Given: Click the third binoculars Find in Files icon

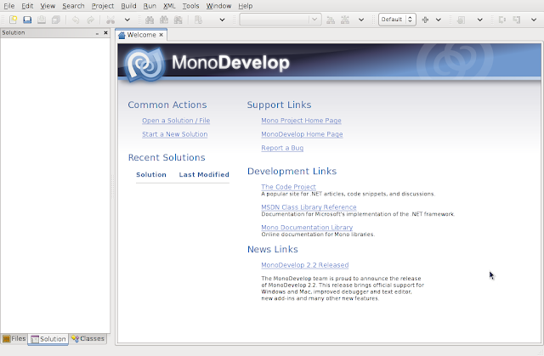Looking at the screenshot, I should tap(178, 20).
